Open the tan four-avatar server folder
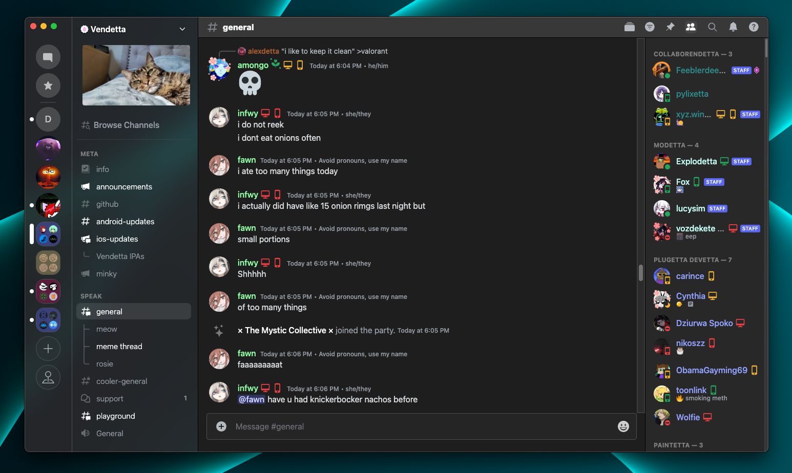 (48, 263)
